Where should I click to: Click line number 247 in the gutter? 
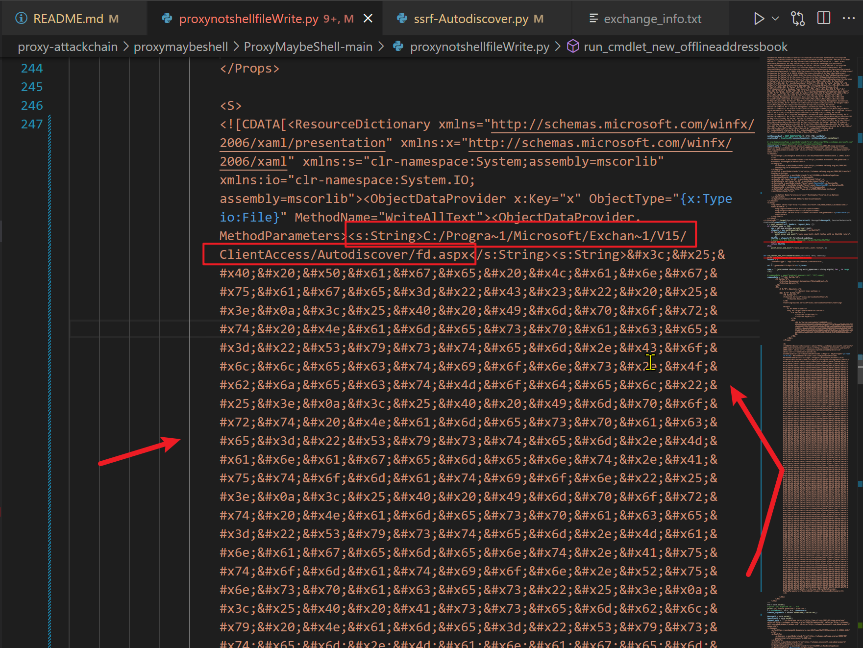click(x=32, y=124)
